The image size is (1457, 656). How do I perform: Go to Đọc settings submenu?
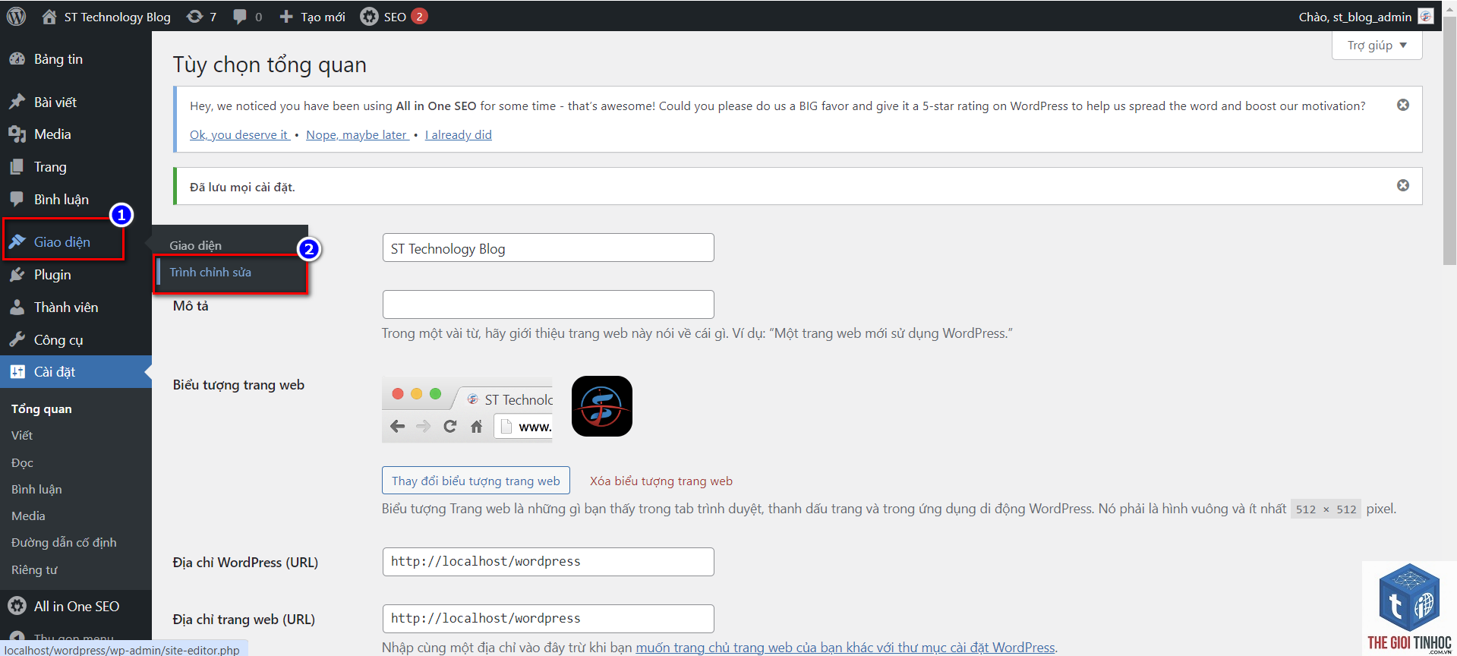22,462
